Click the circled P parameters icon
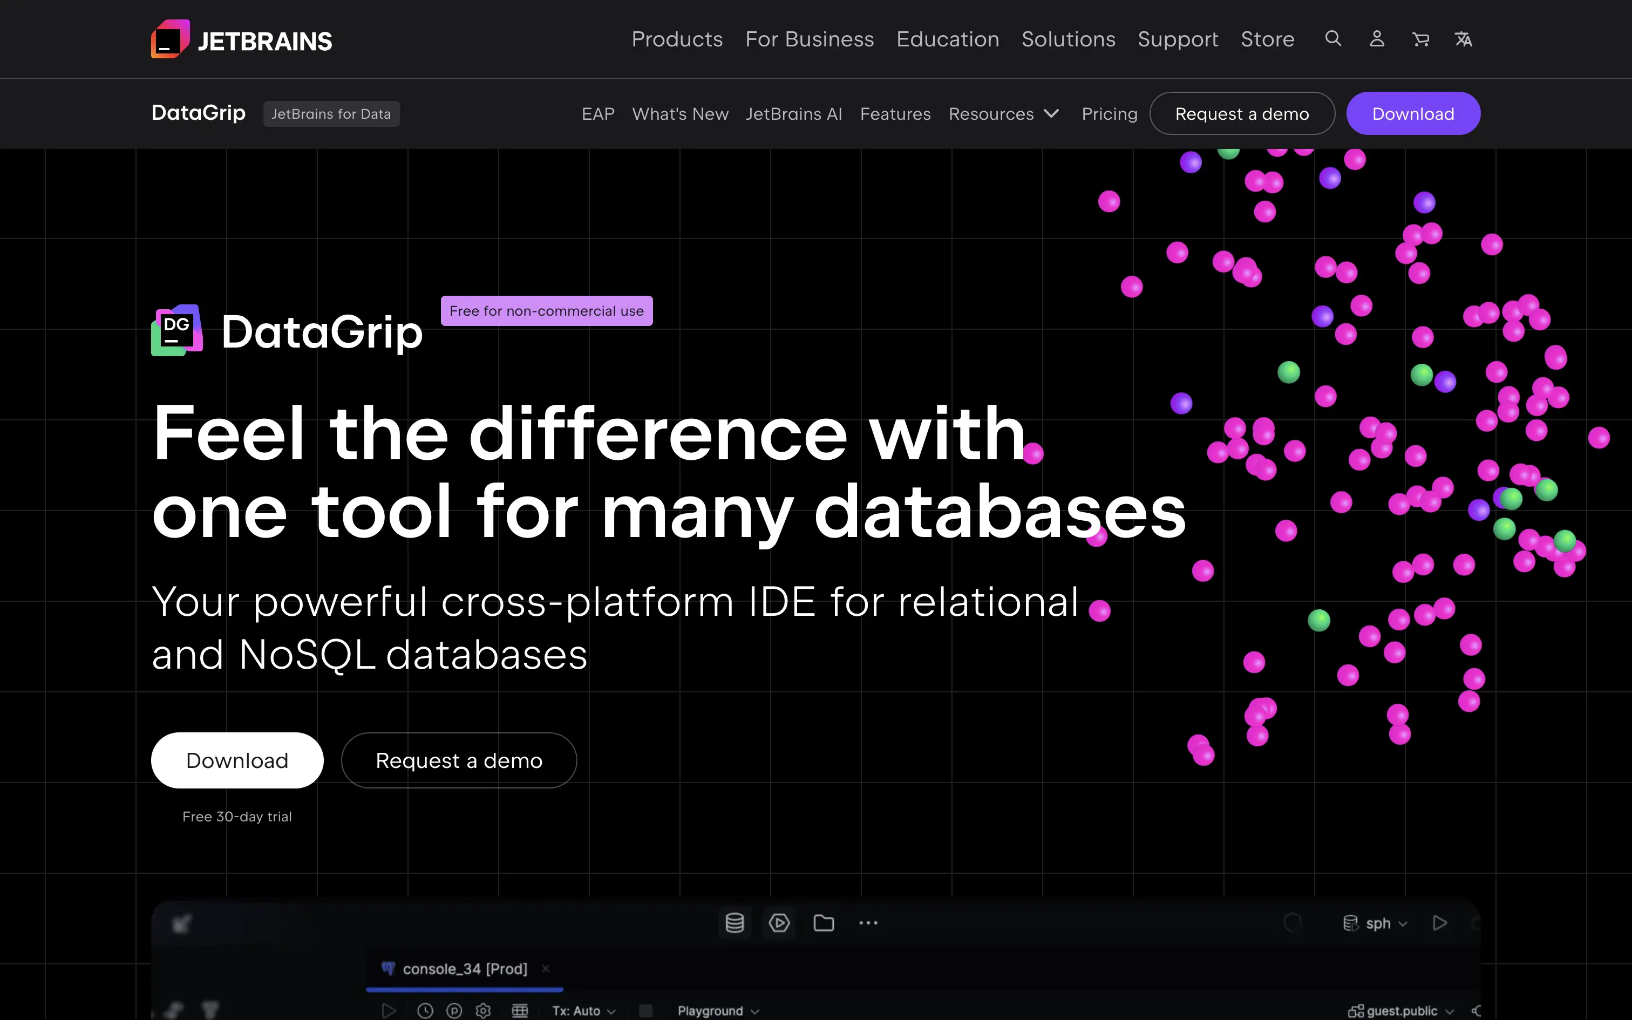1632x1020 pixels. pos(454,1010)
